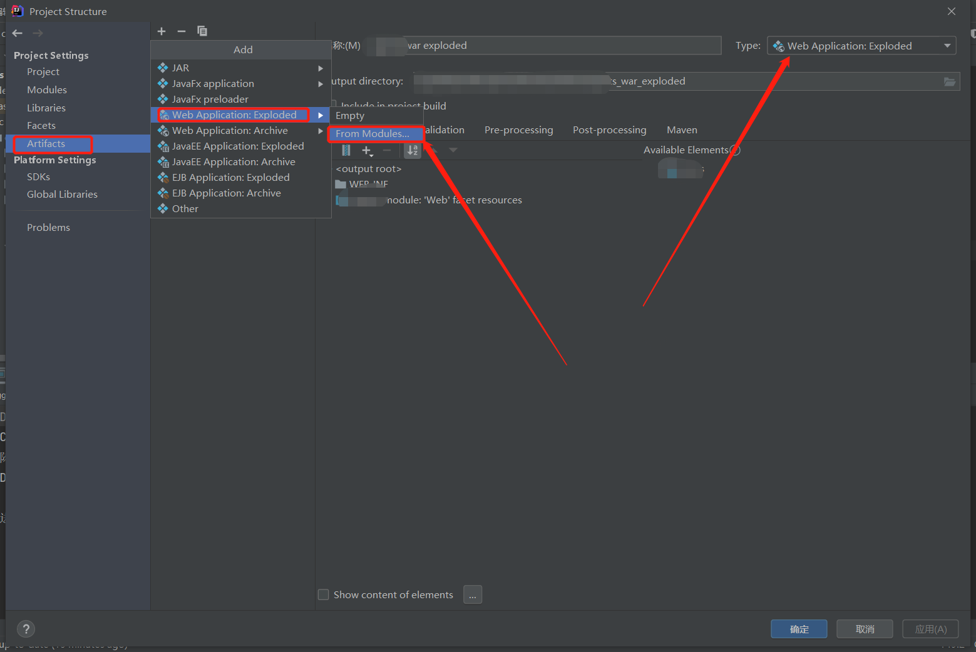This screenshot has height=652, width=976.
Task: Click the JavaFx application icon
Action: [x=163, y=83]
